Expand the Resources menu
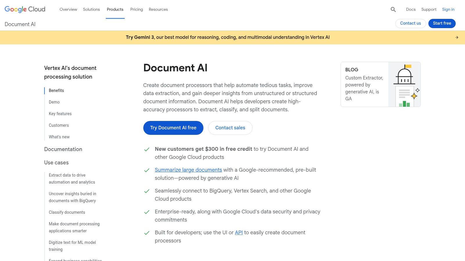This screenshot has height=261, width=465. point(158,9)
